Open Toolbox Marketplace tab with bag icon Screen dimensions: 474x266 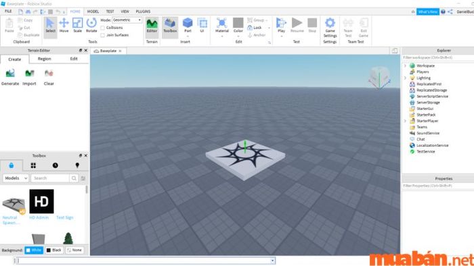point(12,165)
